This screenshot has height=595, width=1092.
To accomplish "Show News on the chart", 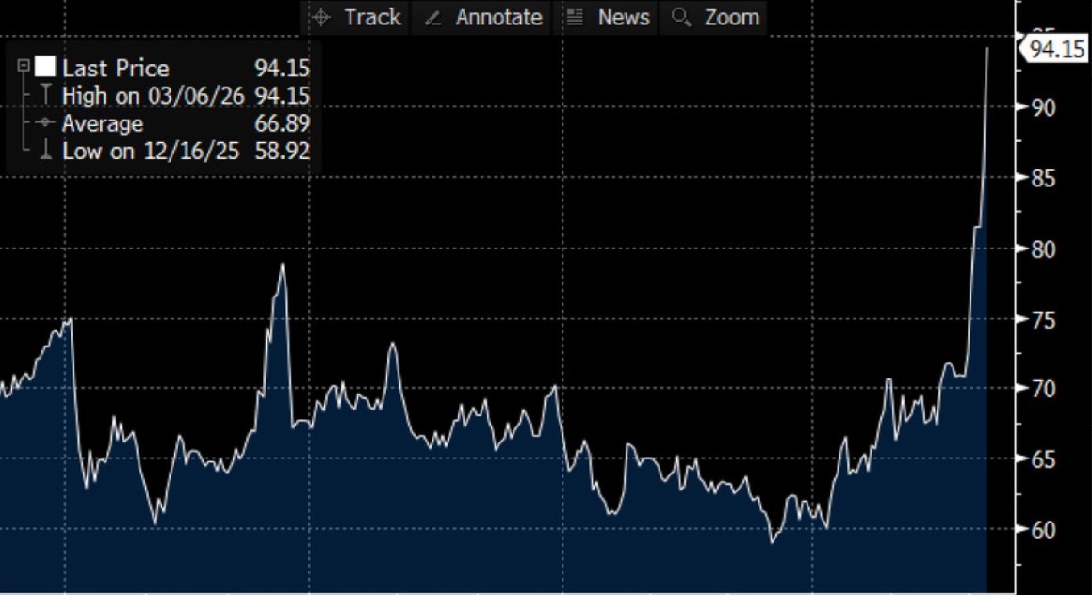I will coord(623,18).
